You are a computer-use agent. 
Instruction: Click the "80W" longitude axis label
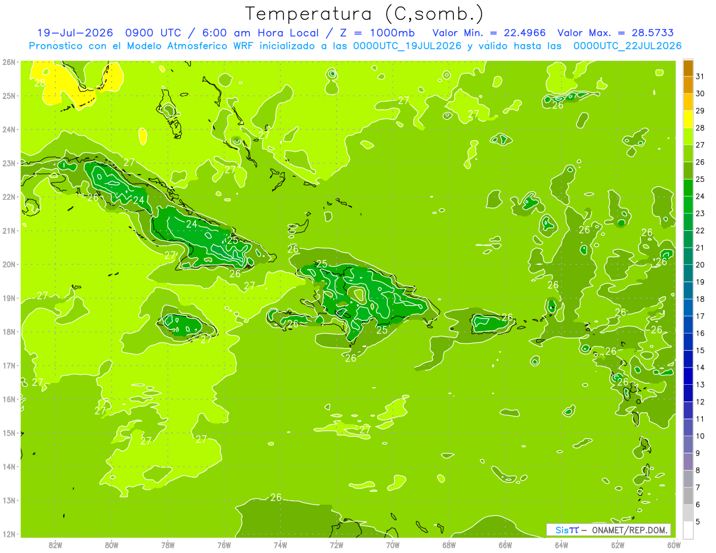coord(112,544)
